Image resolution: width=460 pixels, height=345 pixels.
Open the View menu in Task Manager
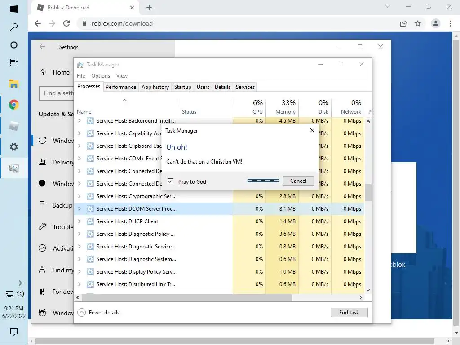[122, 75]
